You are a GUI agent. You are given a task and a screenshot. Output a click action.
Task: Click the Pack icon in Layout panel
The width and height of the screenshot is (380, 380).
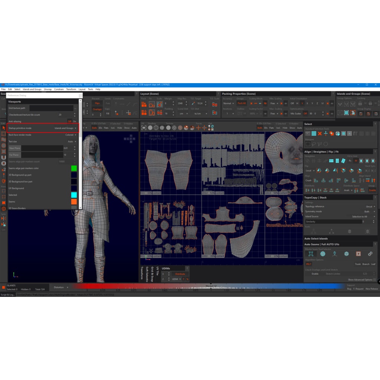click(x=144, y=105)
